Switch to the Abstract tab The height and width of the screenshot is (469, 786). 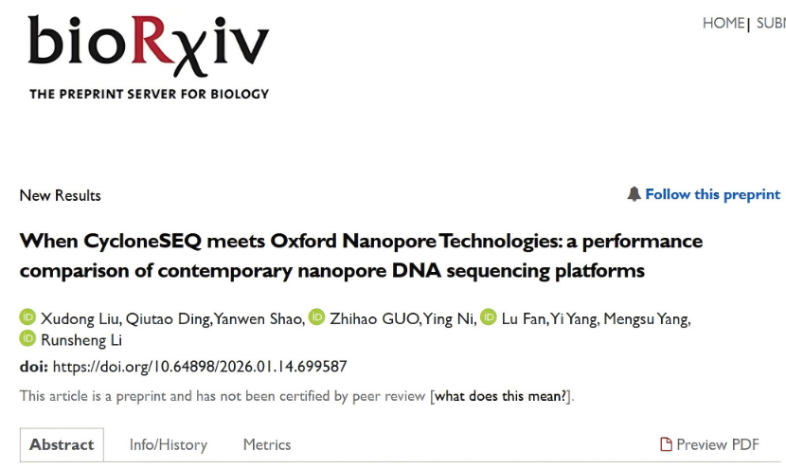(62, 444)
